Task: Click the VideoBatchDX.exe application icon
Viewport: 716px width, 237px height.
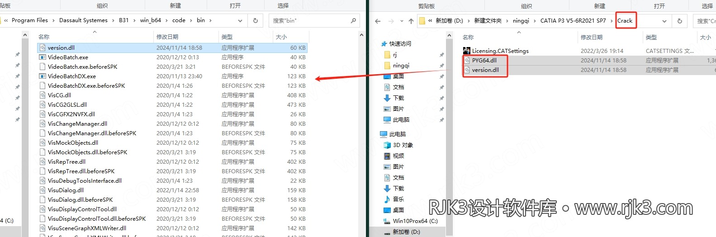Action: (43, 76)
